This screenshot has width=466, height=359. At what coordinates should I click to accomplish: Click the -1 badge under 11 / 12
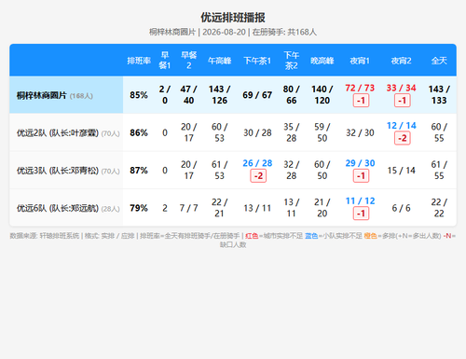(x=361, y=214)
